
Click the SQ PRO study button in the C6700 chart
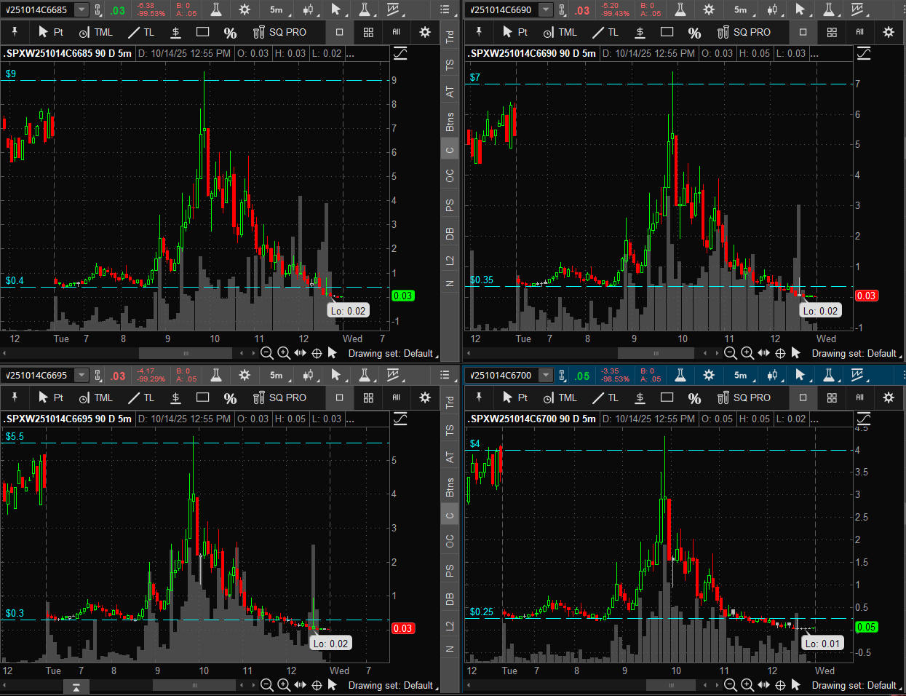click(x=744, y=398)
